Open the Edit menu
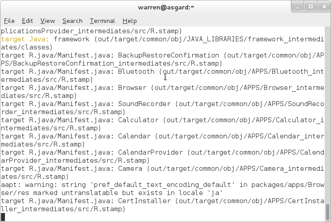Screen dimensions: 331x222 tap(27, 21)
